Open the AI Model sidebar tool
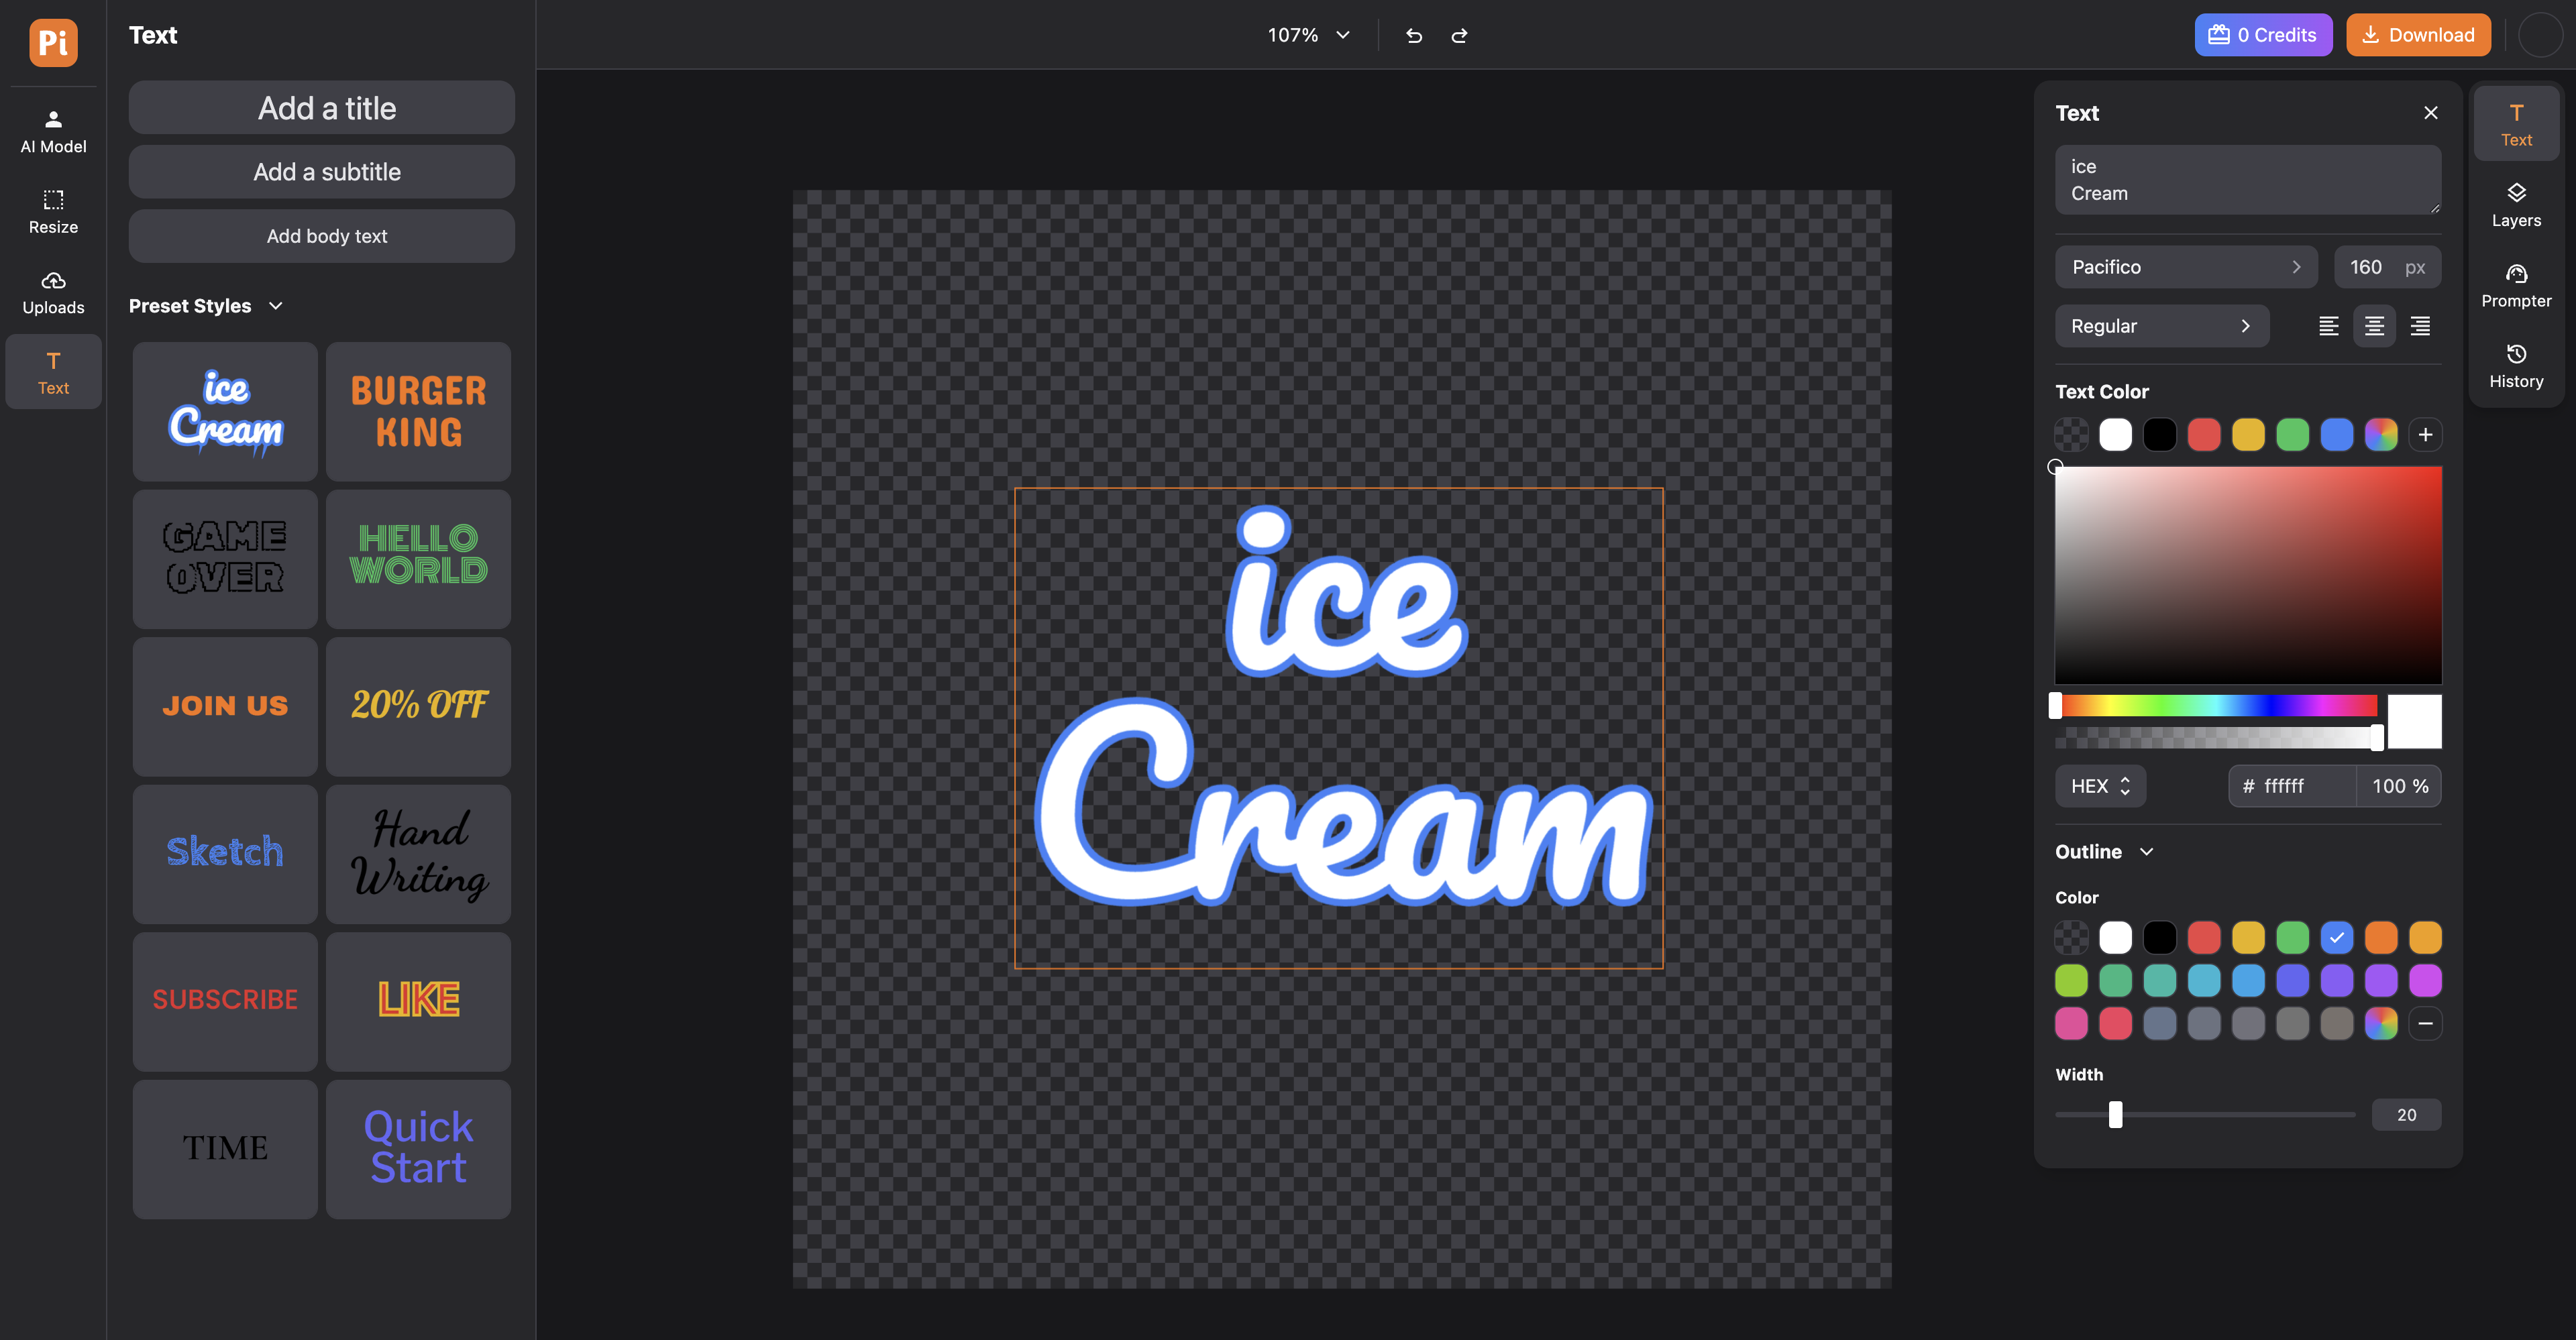 point(53,131)
